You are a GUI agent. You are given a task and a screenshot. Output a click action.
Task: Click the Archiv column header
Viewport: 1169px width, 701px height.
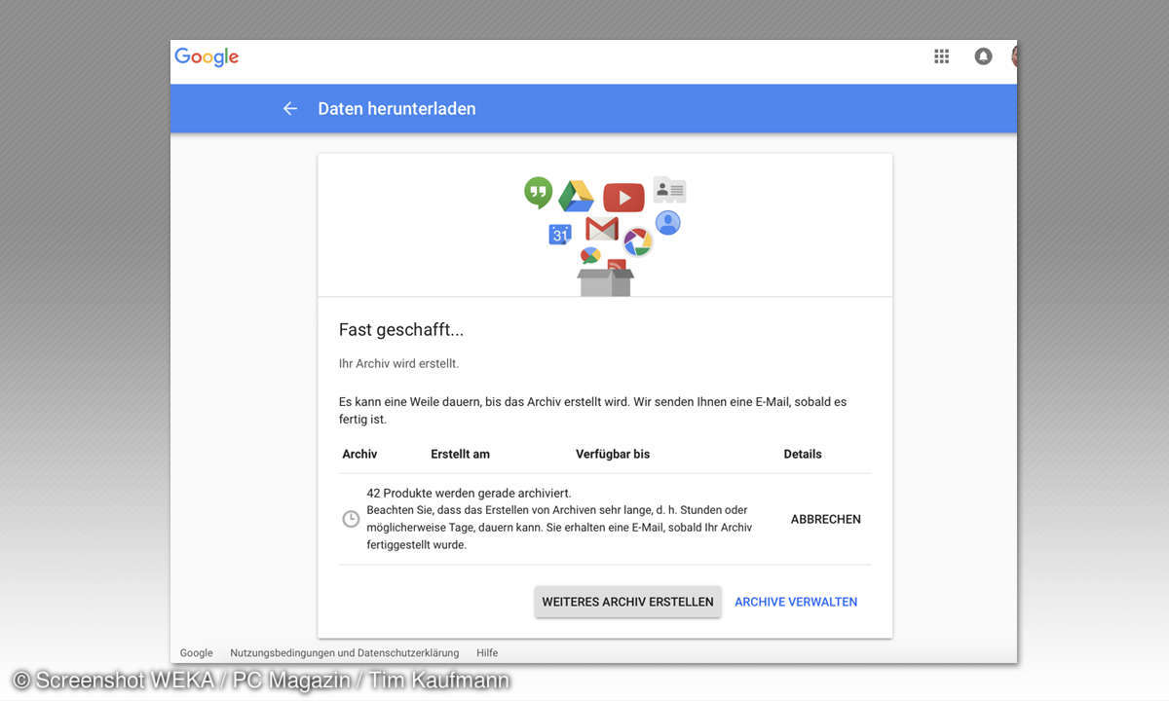[359, 454]
